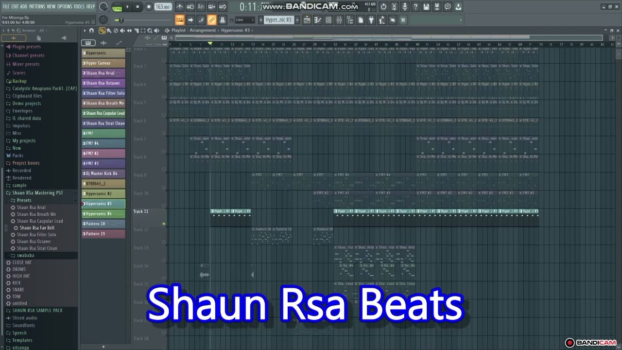Click the Hypersonic #4 pattern
Image resolution: width=622 pixels, height=350 pixels.
pyautogui.click(x=103, y=214)
